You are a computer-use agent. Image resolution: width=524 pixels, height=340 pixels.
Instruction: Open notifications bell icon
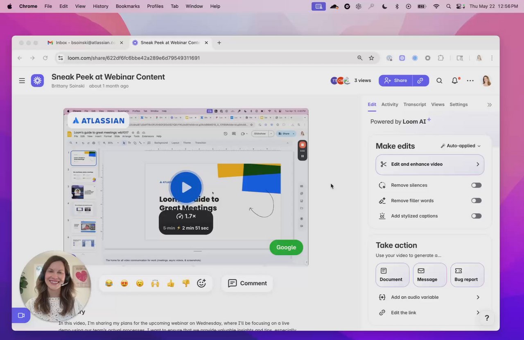455,81
